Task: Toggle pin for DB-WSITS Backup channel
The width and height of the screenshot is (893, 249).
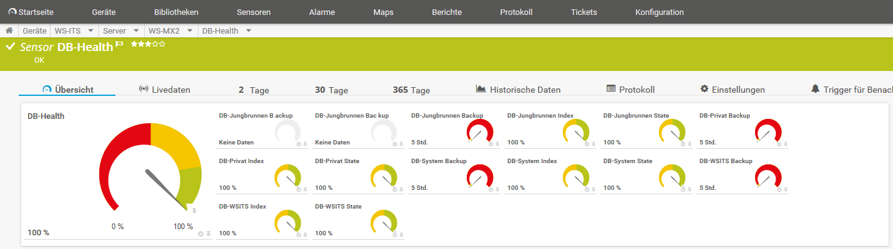Action: coord(786,189)
